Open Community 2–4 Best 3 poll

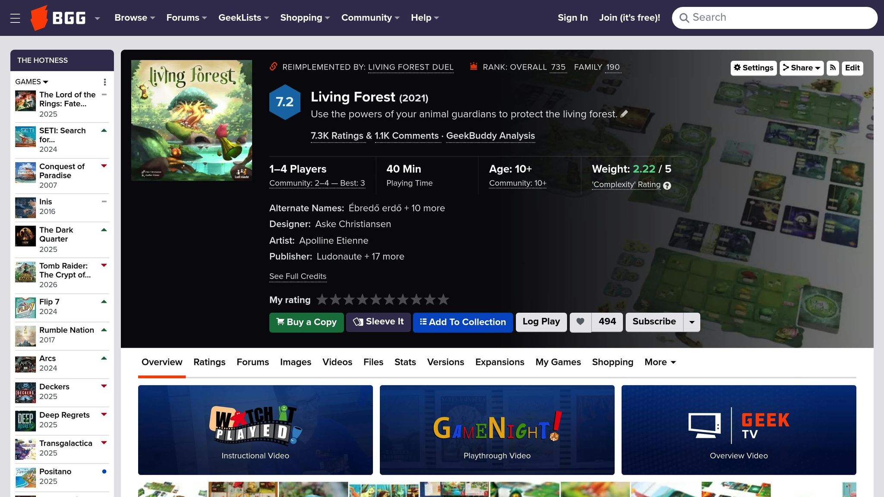pyautogui.click(x=317, y=183)
